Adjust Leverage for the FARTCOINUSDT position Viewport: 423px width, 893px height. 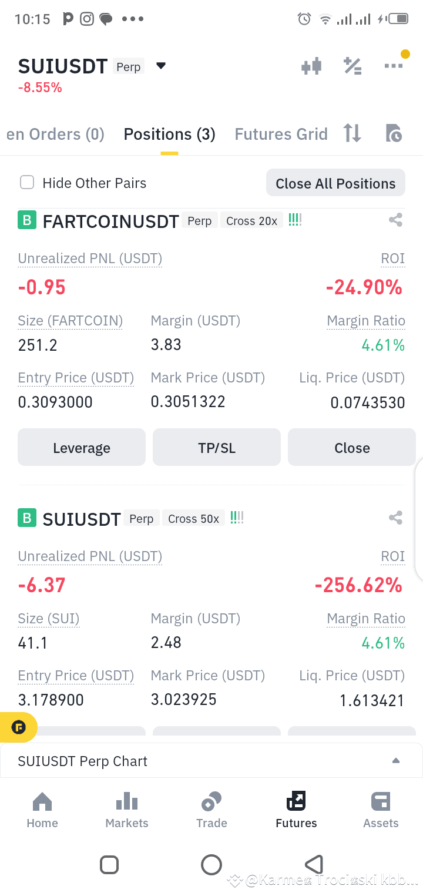pos(82,448)
